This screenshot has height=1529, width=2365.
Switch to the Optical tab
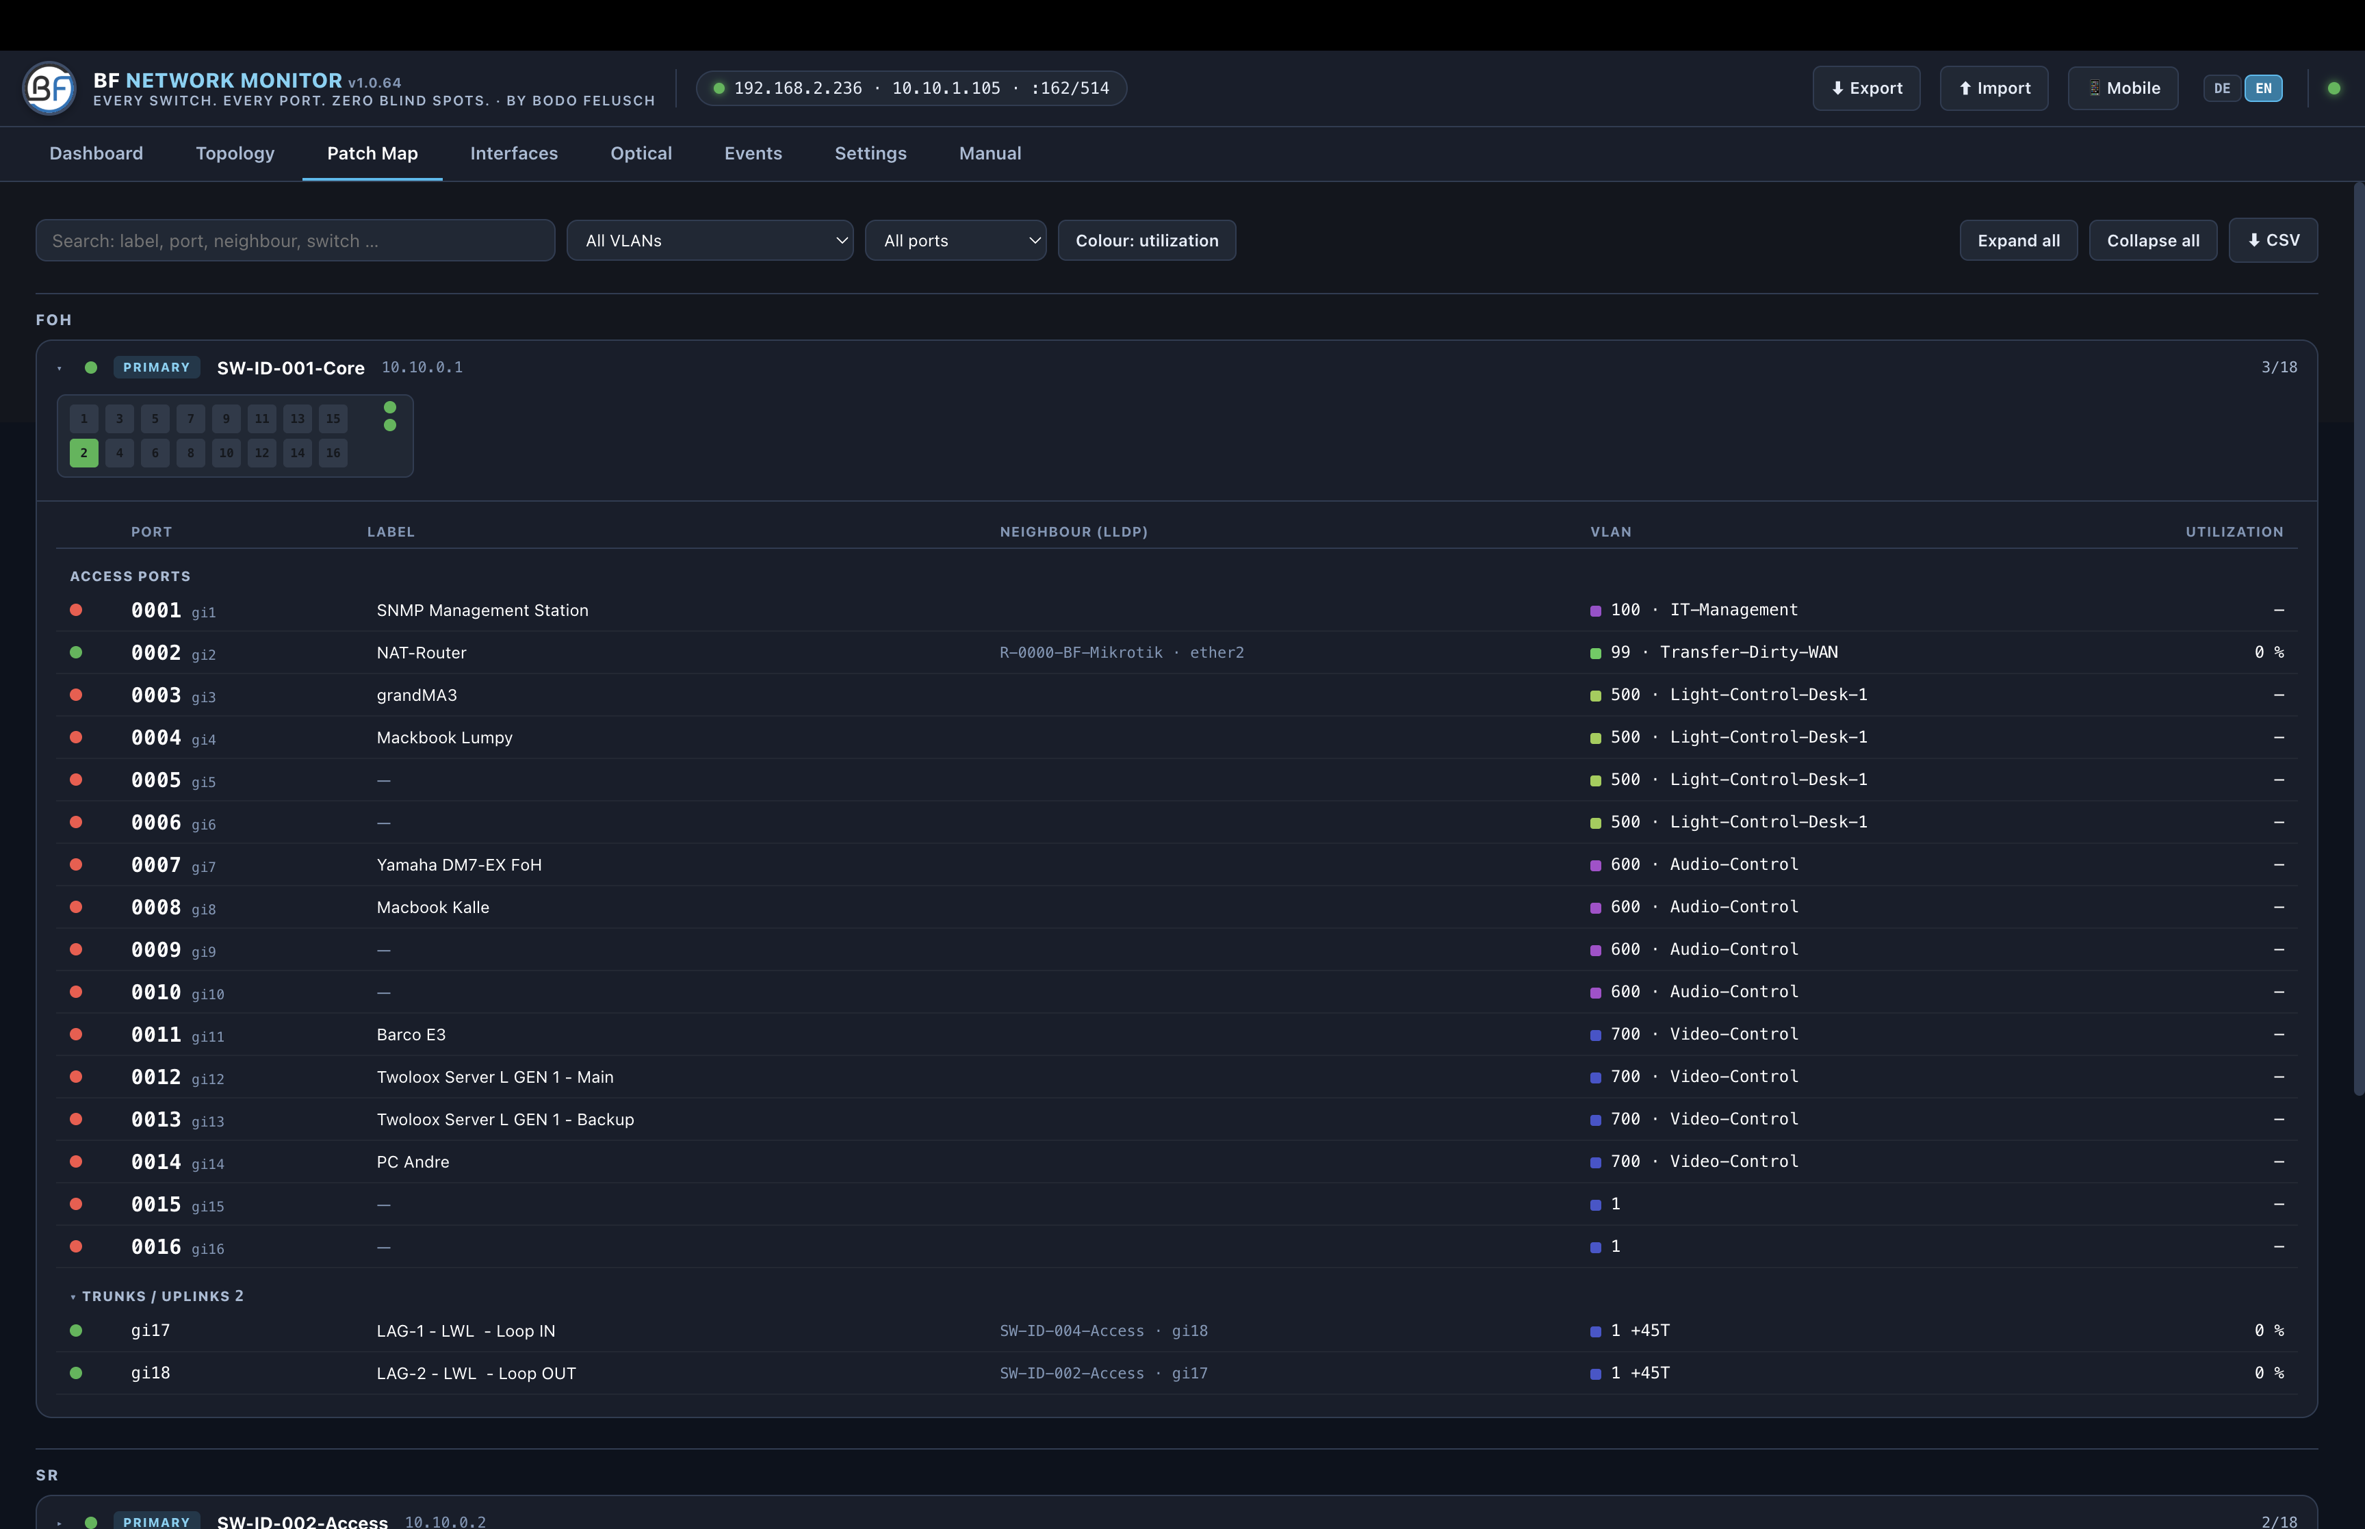[x=641, y=154]
